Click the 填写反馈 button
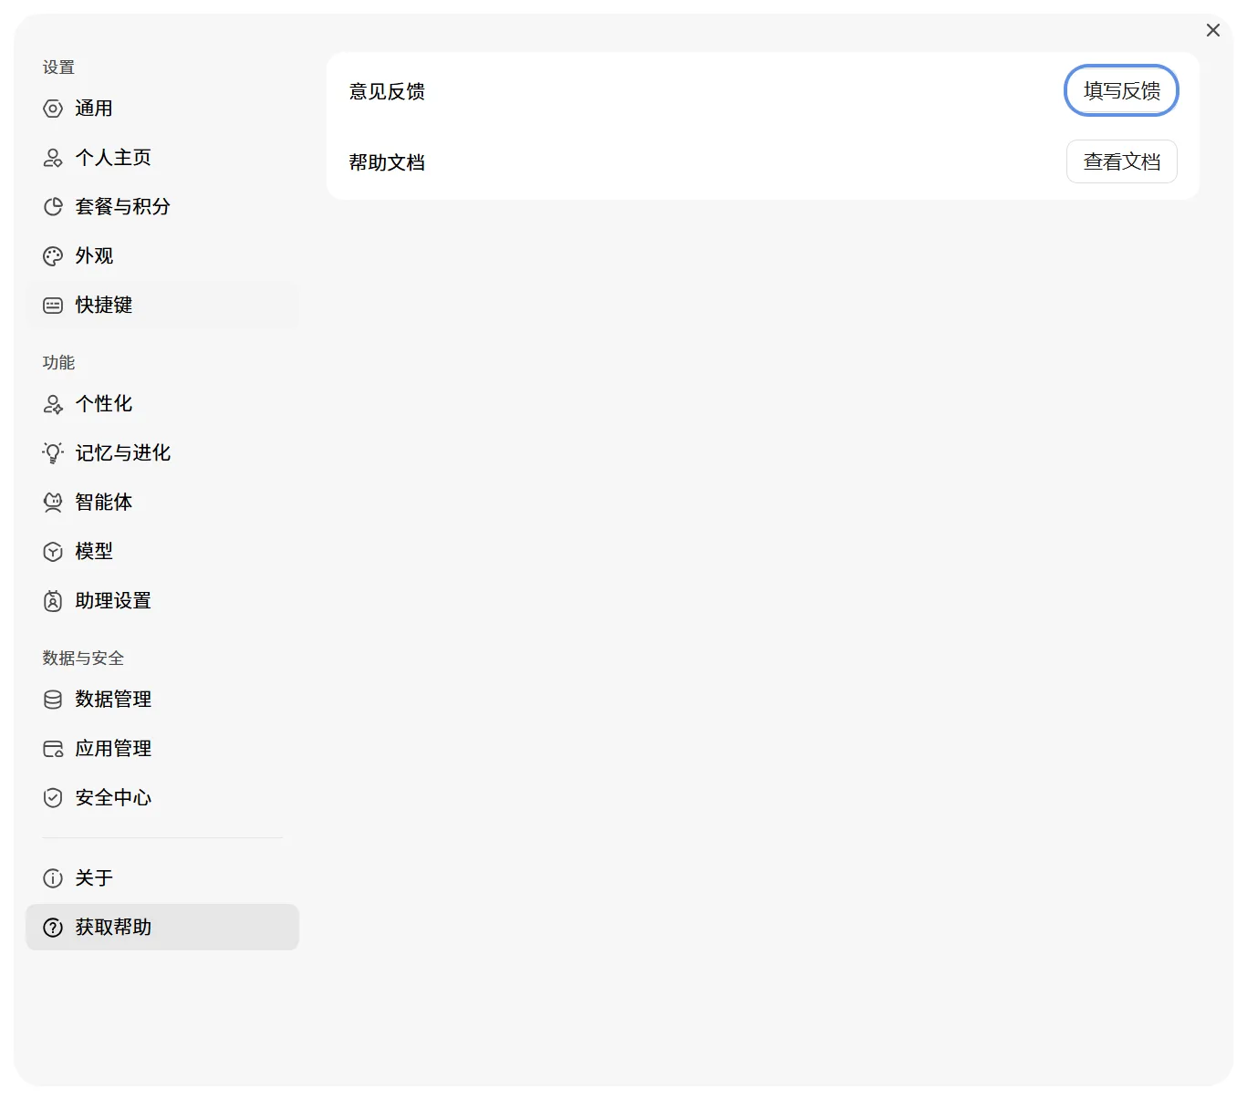1247x1100 pixels. [x=1122, y=91]
